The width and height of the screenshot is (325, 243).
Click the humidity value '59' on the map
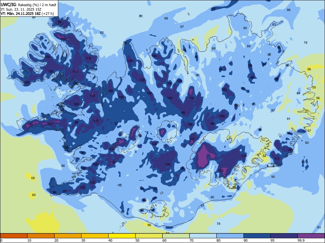[33, 178]
